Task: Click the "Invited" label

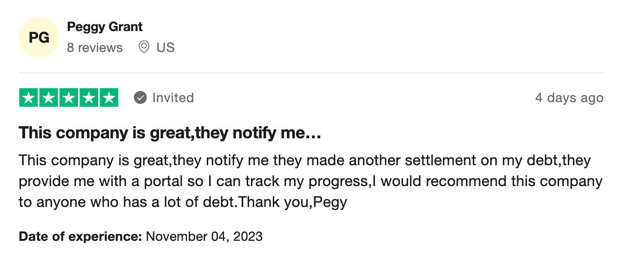Action: coord(173,97)
